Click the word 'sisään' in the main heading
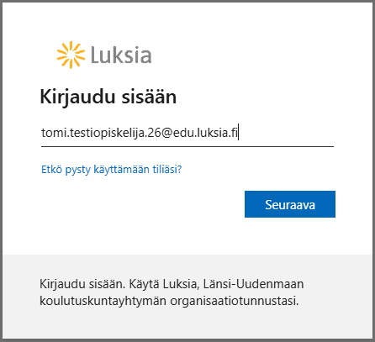Screen dimensions: 375x342 point(149,97)
